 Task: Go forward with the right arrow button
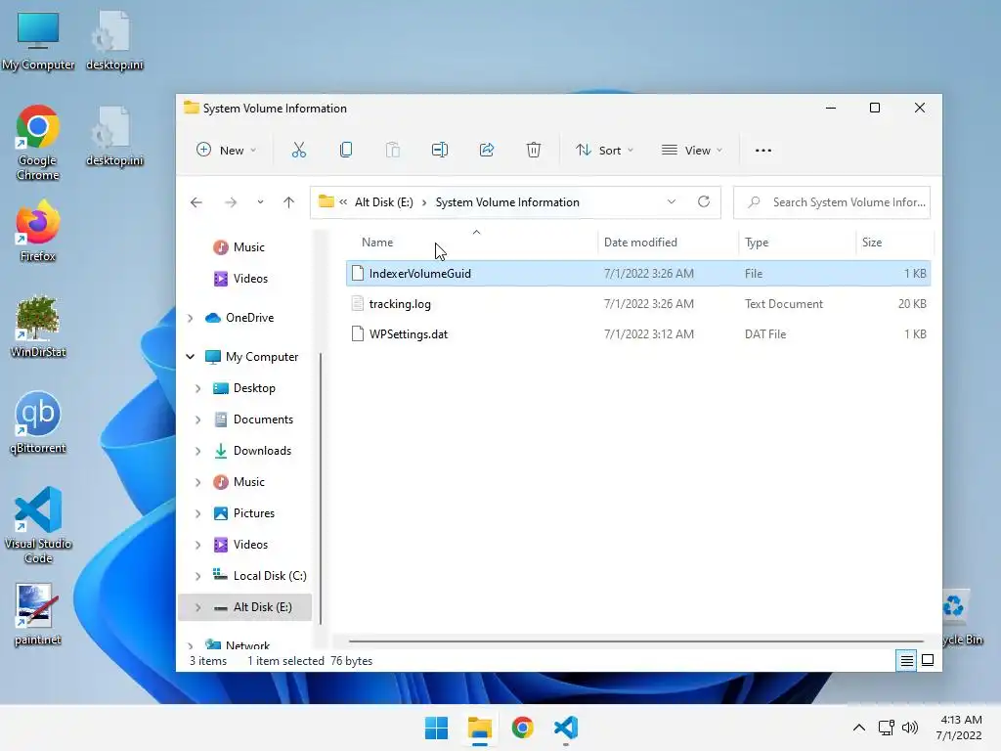pyautogui.click(x=231, y=202)
